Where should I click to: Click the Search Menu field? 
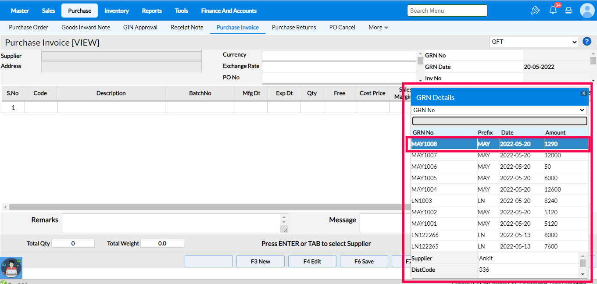tap(447, 11)
